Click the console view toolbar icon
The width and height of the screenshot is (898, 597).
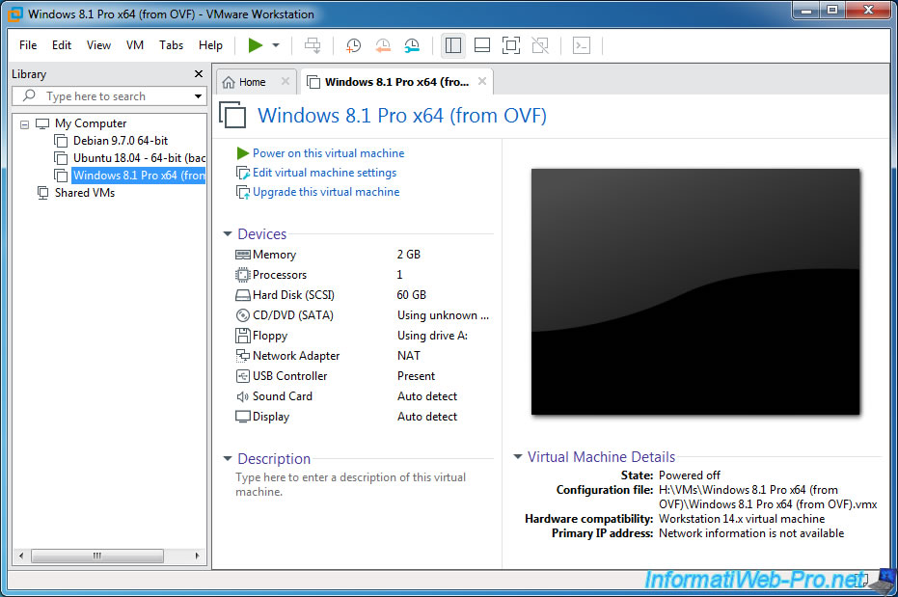(x=582, y=45)
